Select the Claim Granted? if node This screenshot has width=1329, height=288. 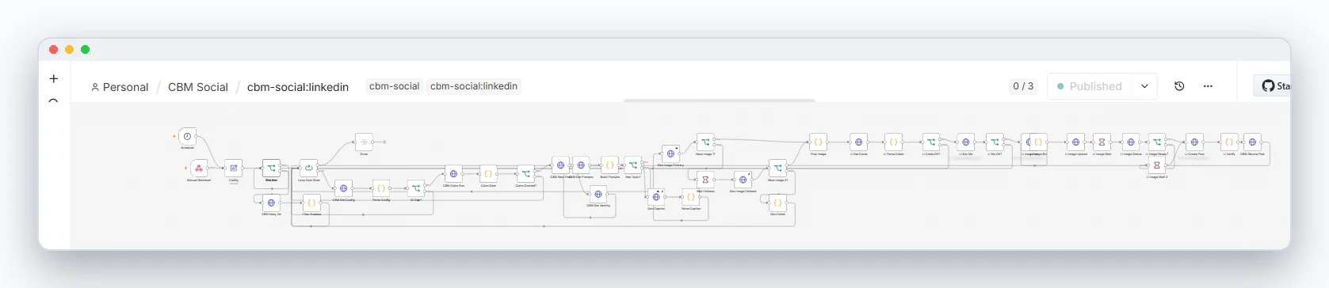point(525,173)
